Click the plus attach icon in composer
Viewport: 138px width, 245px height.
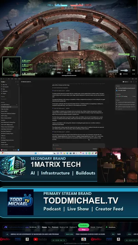pyautogui.click(x=54, y=149)
